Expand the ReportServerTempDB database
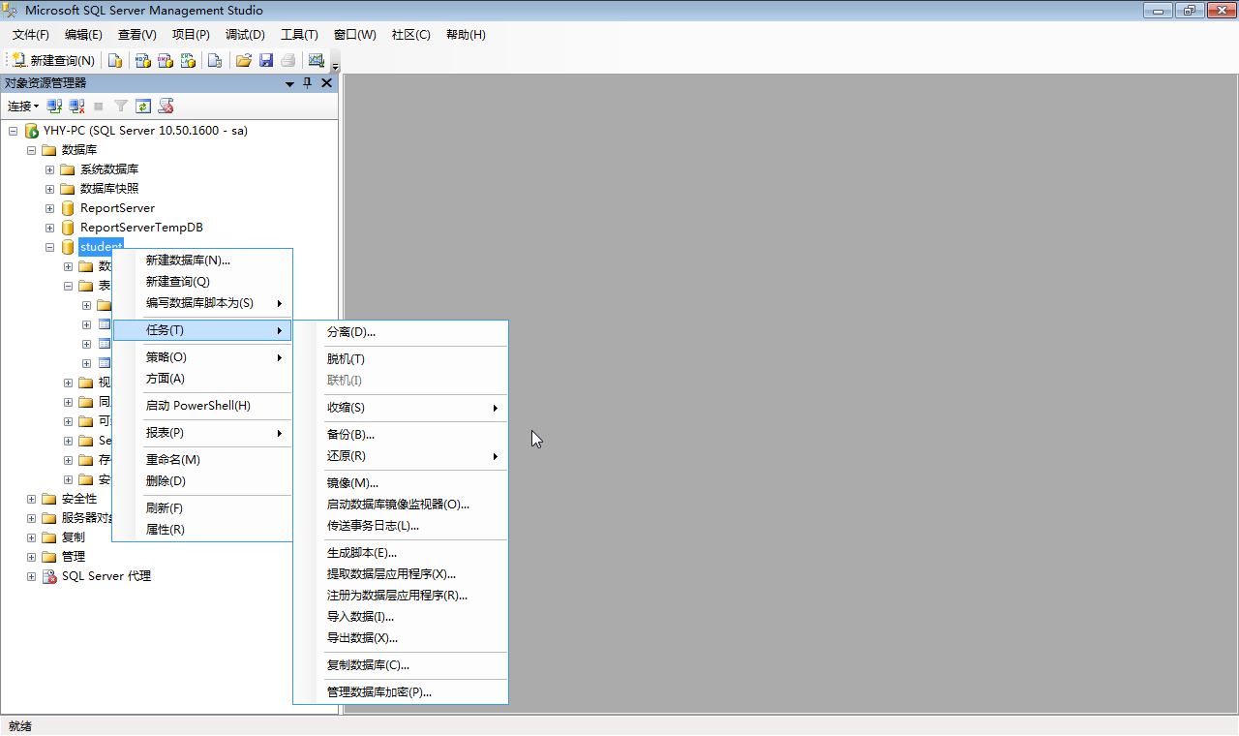The height and width of the screenshot is (736, 1239). (x=50, y=228)
